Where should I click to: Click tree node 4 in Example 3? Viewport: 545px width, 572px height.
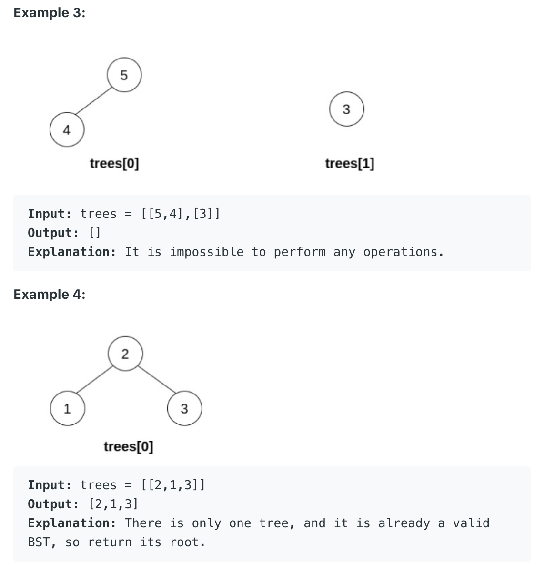pyautogui.click(x=67, y=129)
